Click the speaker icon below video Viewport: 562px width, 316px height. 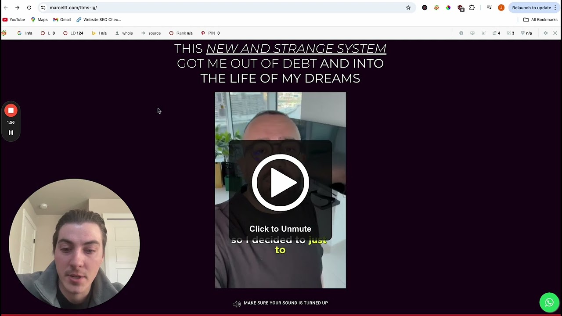237,304
